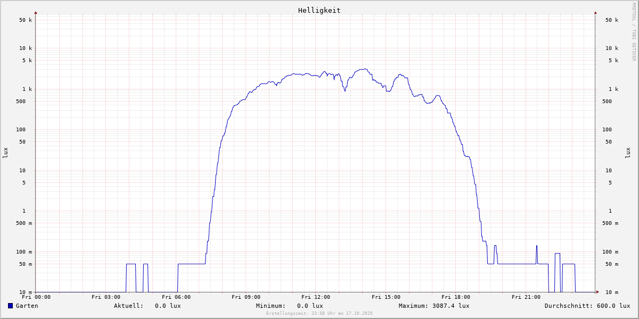Click the Aktuell 0.0 lux value
The image size is (639, 319).
[168, 306]
